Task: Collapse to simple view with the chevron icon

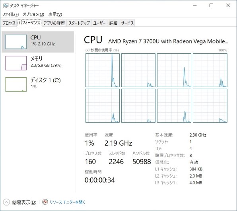Action: (6, 202)
